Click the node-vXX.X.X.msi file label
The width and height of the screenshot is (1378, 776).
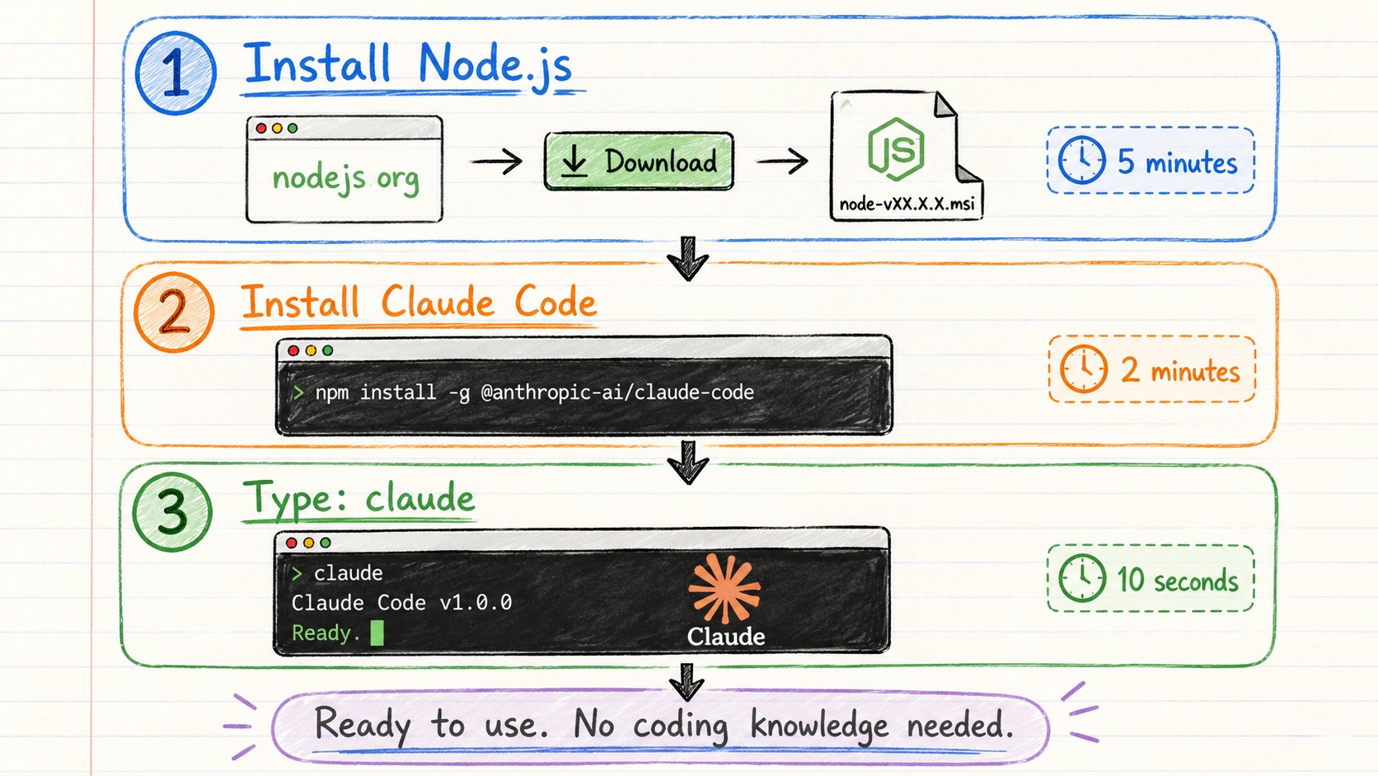pyautogui.click(x=907, y=204)
